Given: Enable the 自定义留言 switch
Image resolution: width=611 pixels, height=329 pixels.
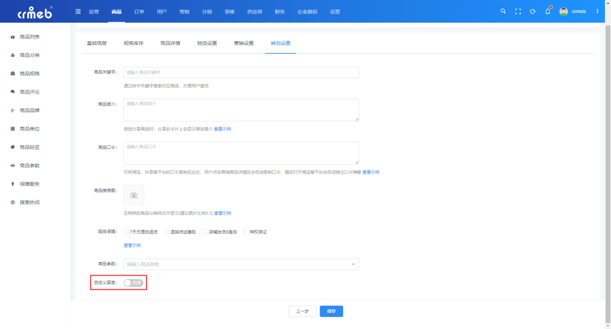Looking at the screenshot, I should click(132, 283).
